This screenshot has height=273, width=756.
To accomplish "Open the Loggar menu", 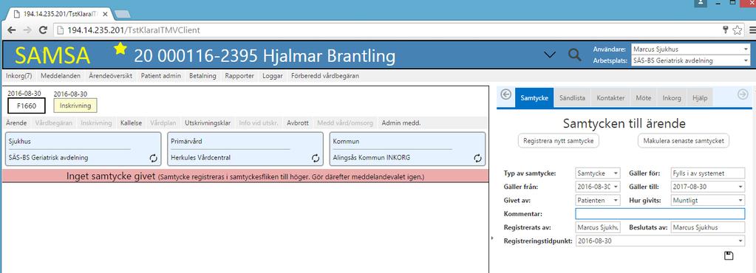I will (x=273, y=75).
